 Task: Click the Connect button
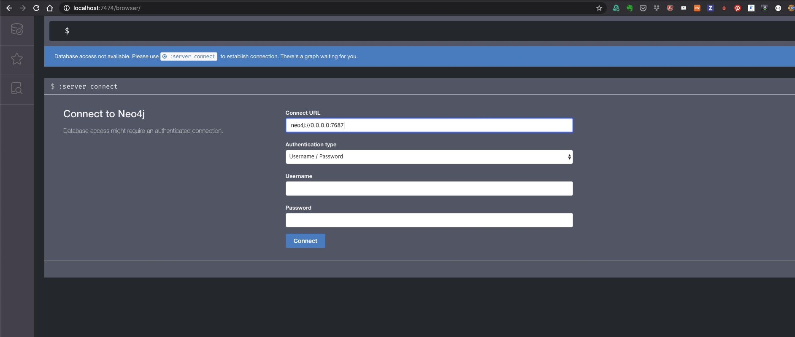coord(306,241)
